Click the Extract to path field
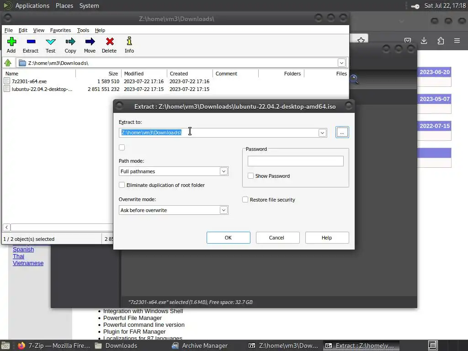Viewport: 468px width, 351px height. 219,133
